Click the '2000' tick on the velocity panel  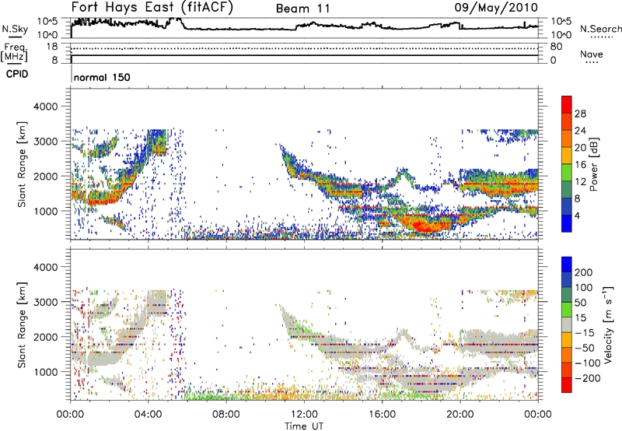tap(45, 337)
